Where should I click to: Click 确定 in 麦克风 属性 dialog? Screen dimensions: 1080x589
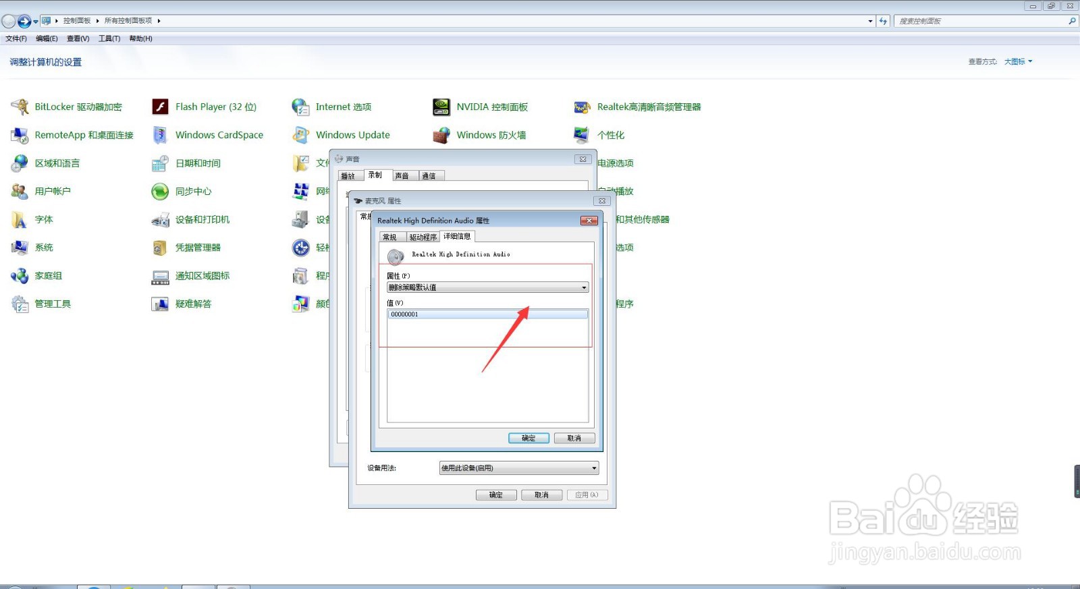click(x=496, y=495)
